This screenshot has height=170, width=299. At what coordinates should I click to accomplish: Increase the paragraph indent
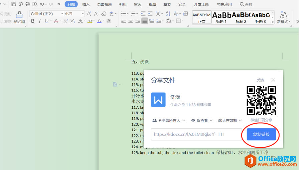(x=150, y=14)
